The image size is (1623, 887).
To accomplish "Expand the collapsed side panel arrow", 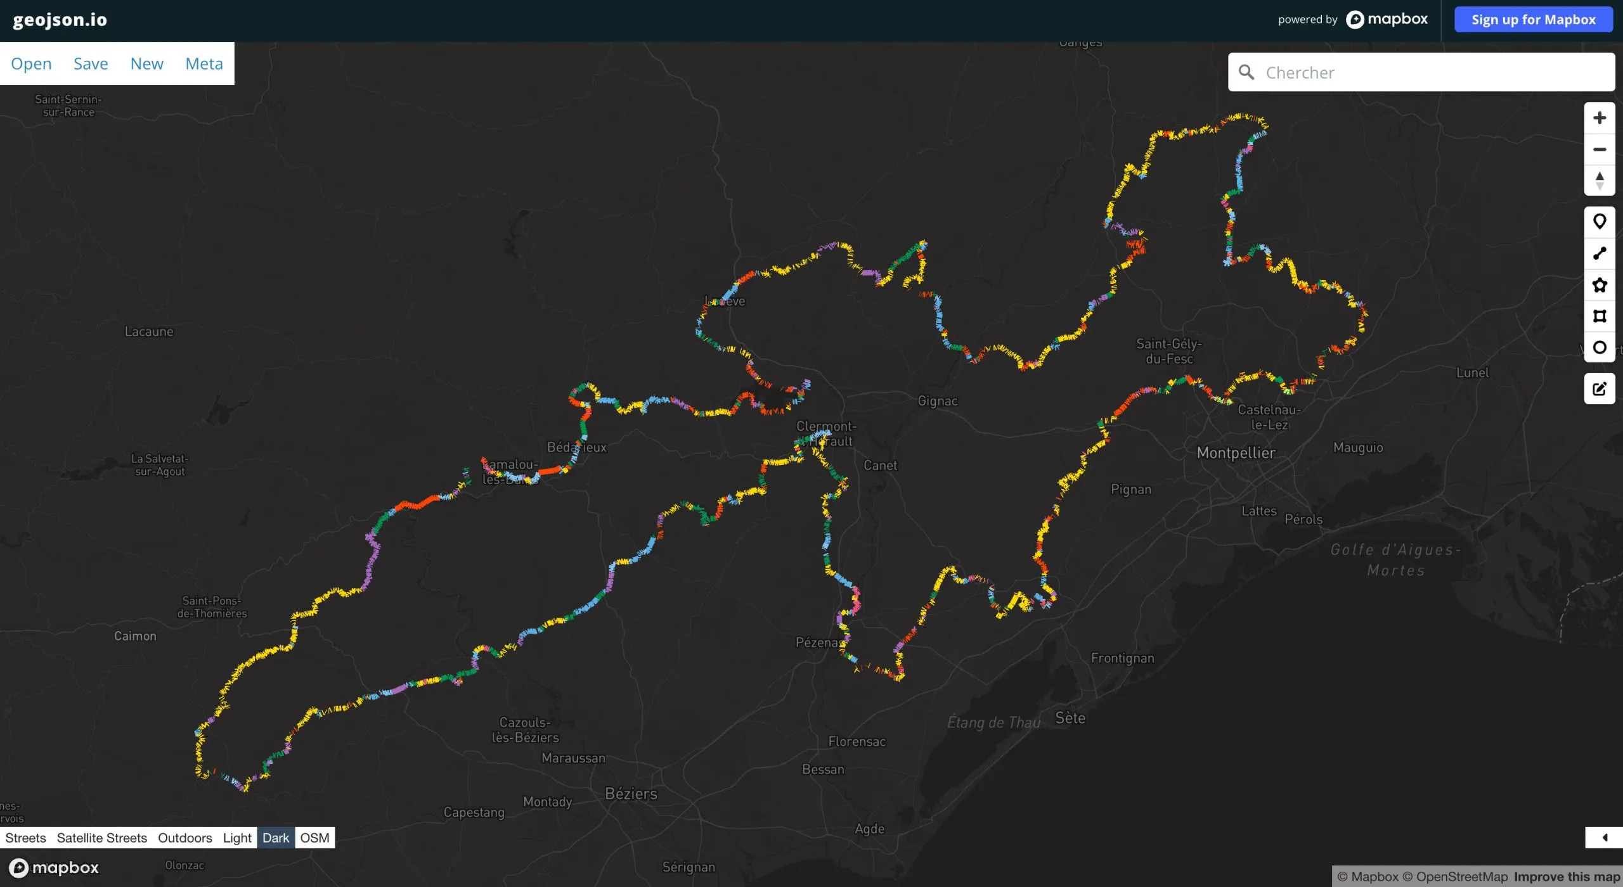I will point(1604,838).
